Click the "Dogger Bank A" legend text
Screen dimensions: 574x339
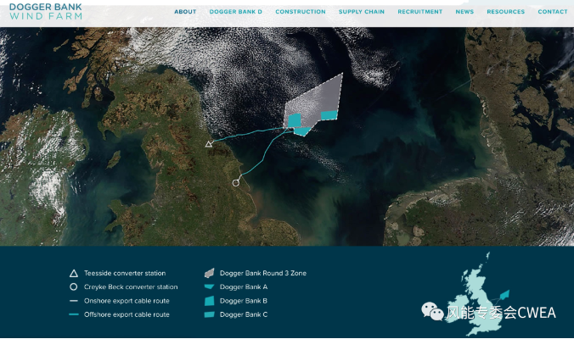click(244, 287)
